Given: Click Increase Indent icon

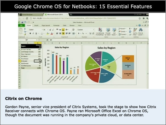Looking at the screenshot, I should (70, 33).
